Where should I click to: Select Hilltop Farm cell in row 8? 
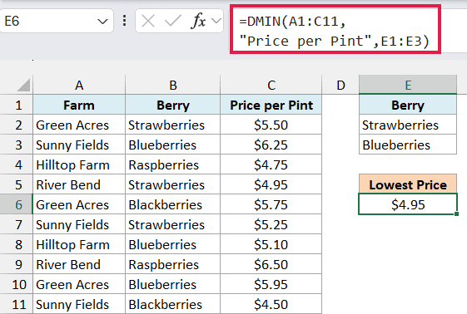pyautogui.click(x=79, y=244)
